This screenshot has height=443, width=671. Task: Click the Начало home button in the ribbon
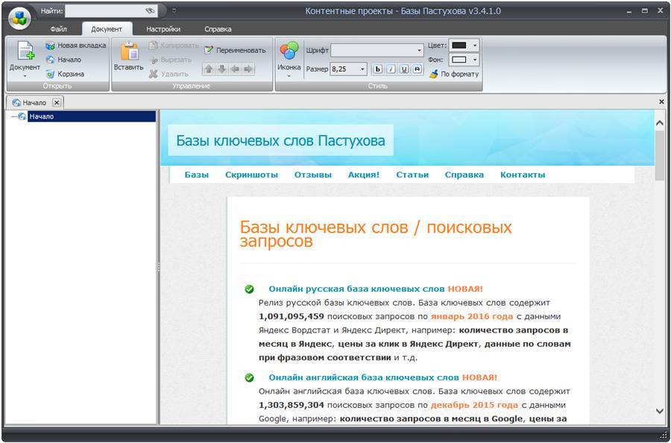click(63, 60)
